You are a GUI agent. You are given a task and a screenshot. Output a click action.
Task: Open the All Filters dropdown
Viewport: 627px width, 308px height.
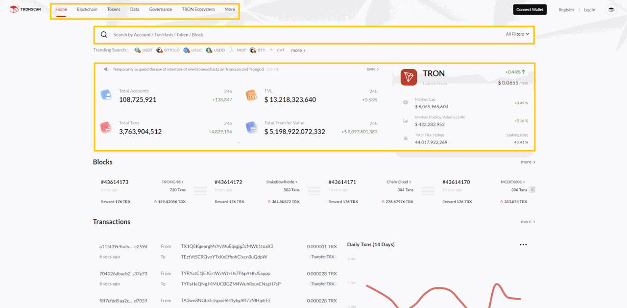click(x=517, y=34)
